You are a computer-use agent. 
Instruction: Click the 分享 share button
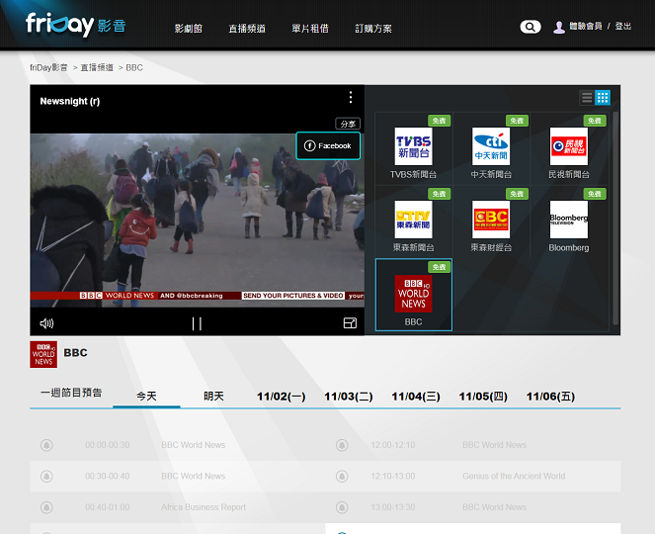click(348, 124)
